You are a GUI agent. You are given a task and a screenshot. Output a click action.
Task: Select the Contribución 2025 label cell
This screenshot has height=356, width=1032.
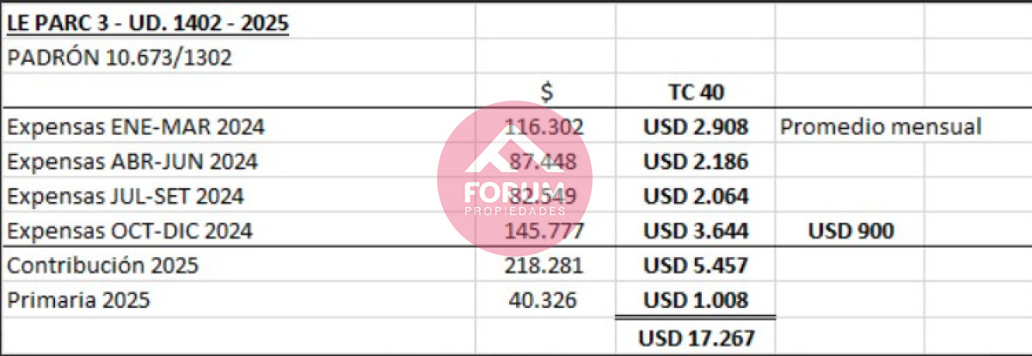(102, 266)
